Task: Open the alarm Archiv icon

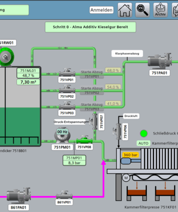Action: pos(160,10)
